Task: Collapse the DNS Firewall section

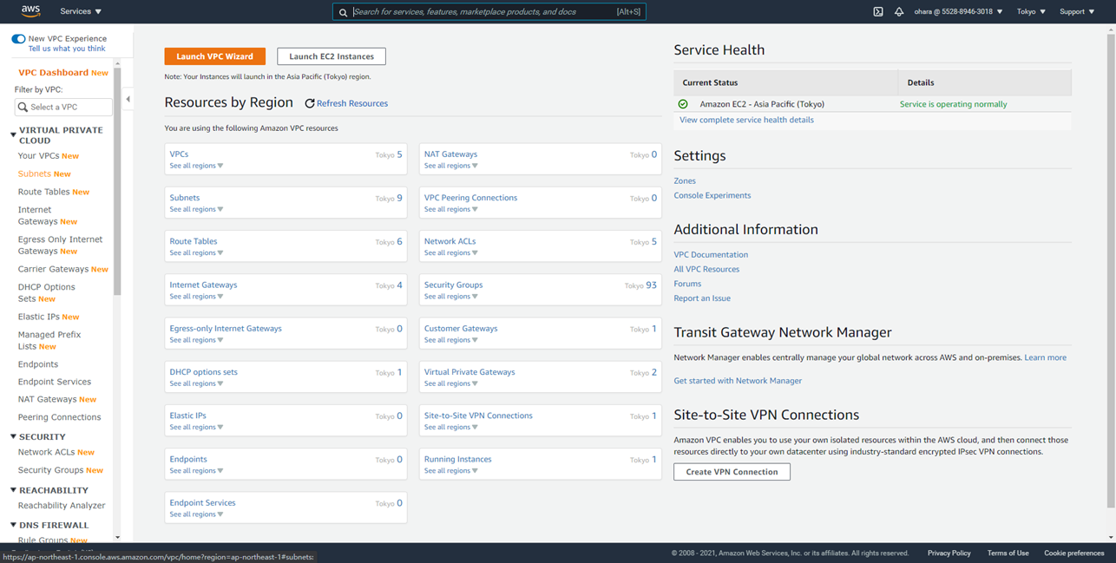Action: tap(13, 525)
